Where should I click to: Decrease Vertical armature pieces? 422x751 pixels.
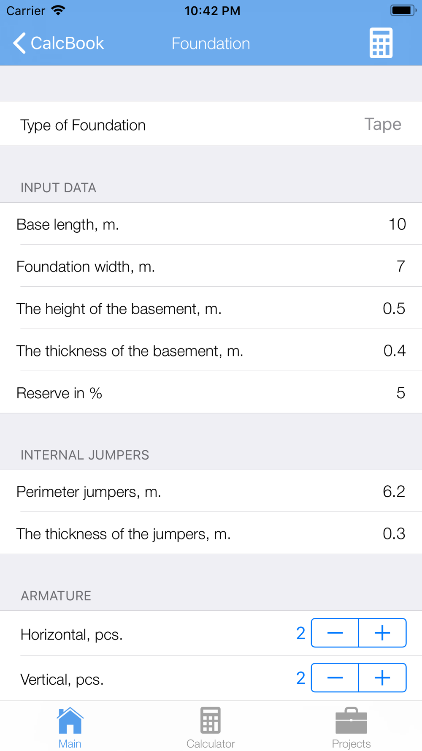click(x=335, y=678)
